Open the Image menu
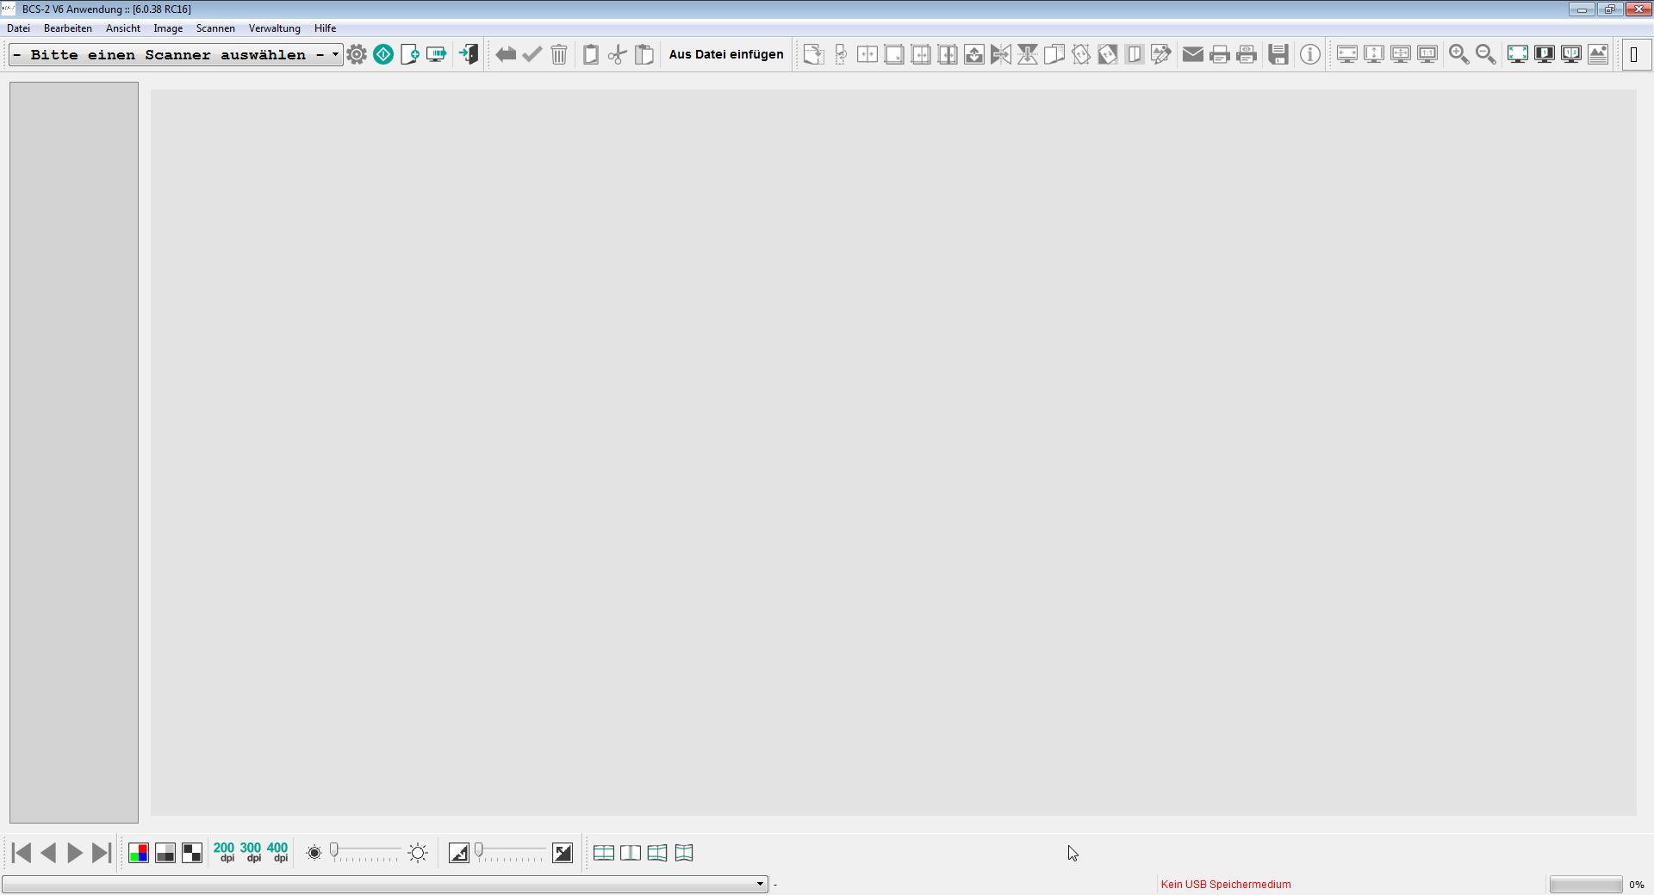Image resolution: width=1654 pixels, height=895 pixels. click(168, 28)
